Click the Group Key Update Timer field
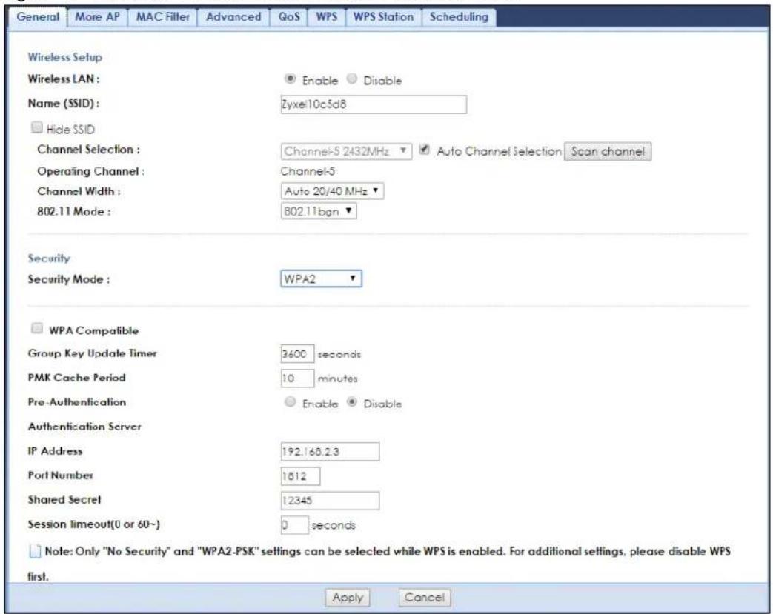 point(297,354)
